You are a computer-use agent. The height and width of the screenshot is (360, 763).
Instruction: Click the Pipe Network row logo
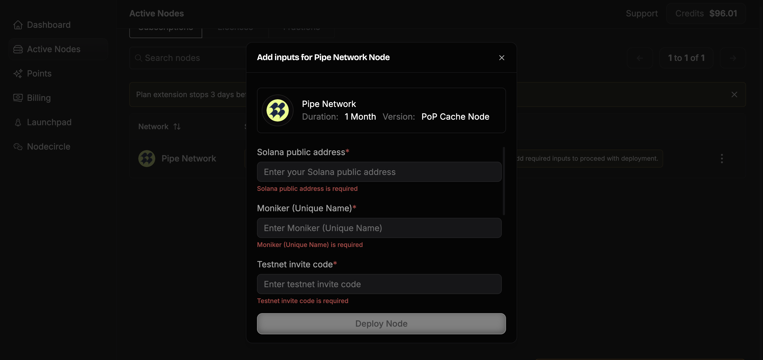tap(147, 159)
